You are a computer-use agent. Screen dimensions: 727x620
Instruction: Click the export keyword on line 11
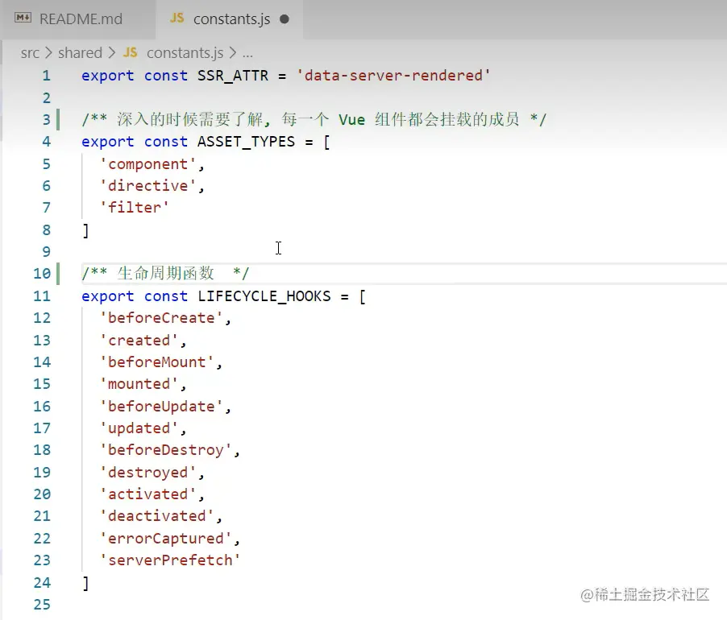(107, 296)
